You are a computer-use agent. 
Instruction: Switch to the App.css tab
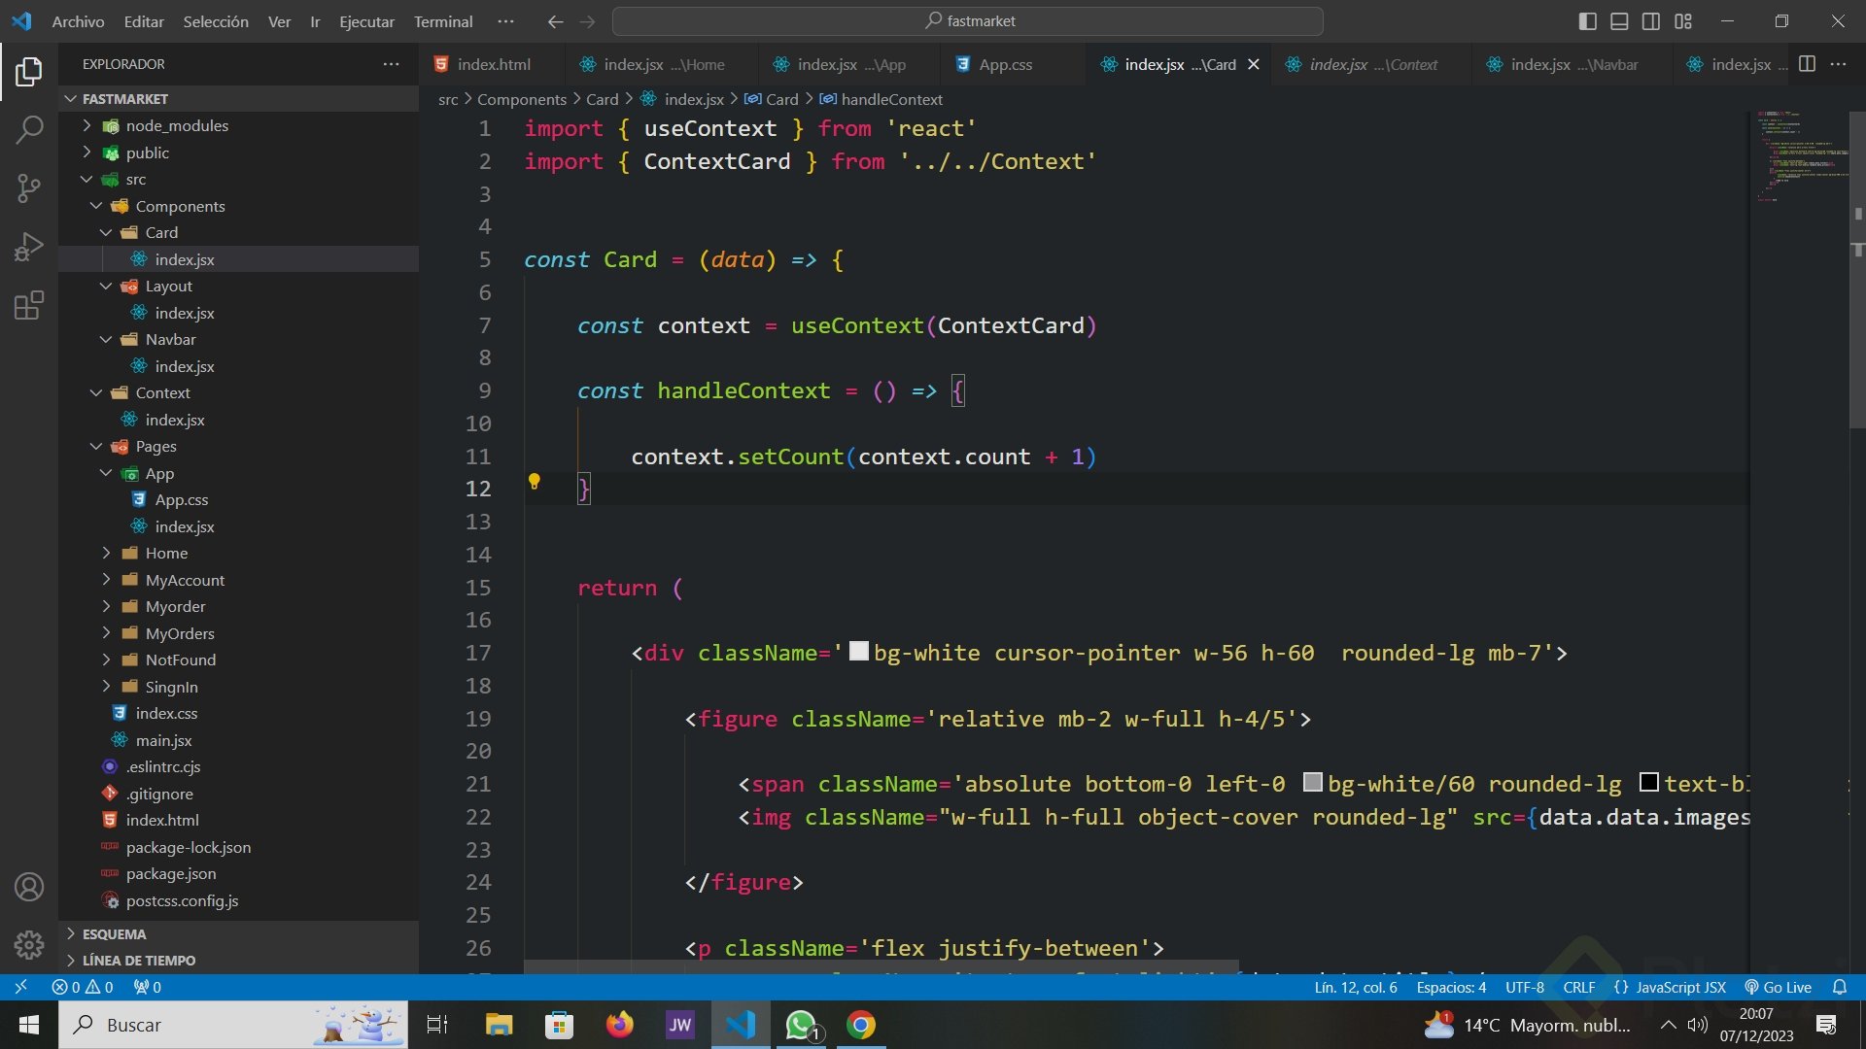click(x=1005, y=64)
